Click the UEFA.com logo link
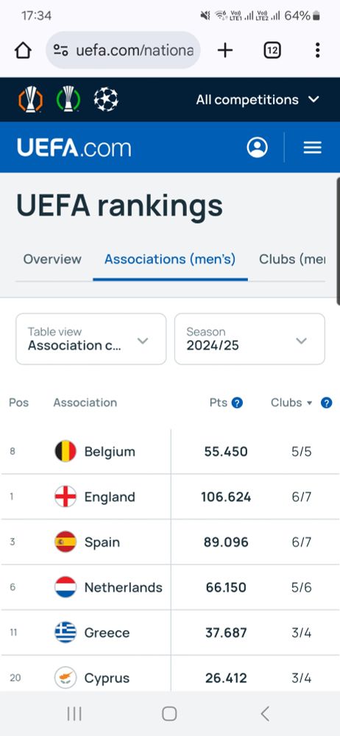Viewport: 340px width, 736px height. tap(74, 147)
